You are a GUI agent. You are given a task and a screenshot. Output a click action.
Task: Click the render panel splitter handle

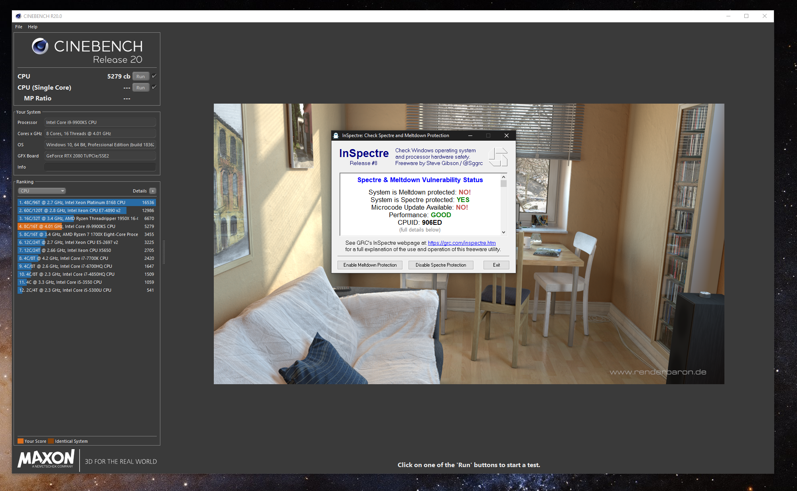coord(164,252)
